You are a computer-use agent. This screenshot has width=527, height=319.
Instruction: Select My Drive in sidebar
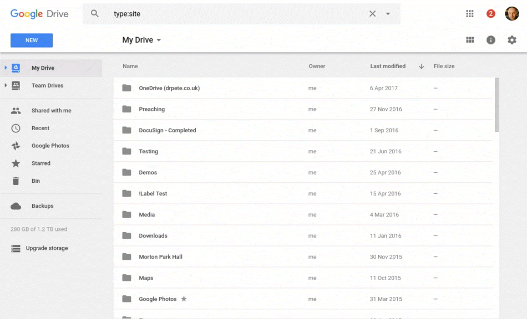51,68
